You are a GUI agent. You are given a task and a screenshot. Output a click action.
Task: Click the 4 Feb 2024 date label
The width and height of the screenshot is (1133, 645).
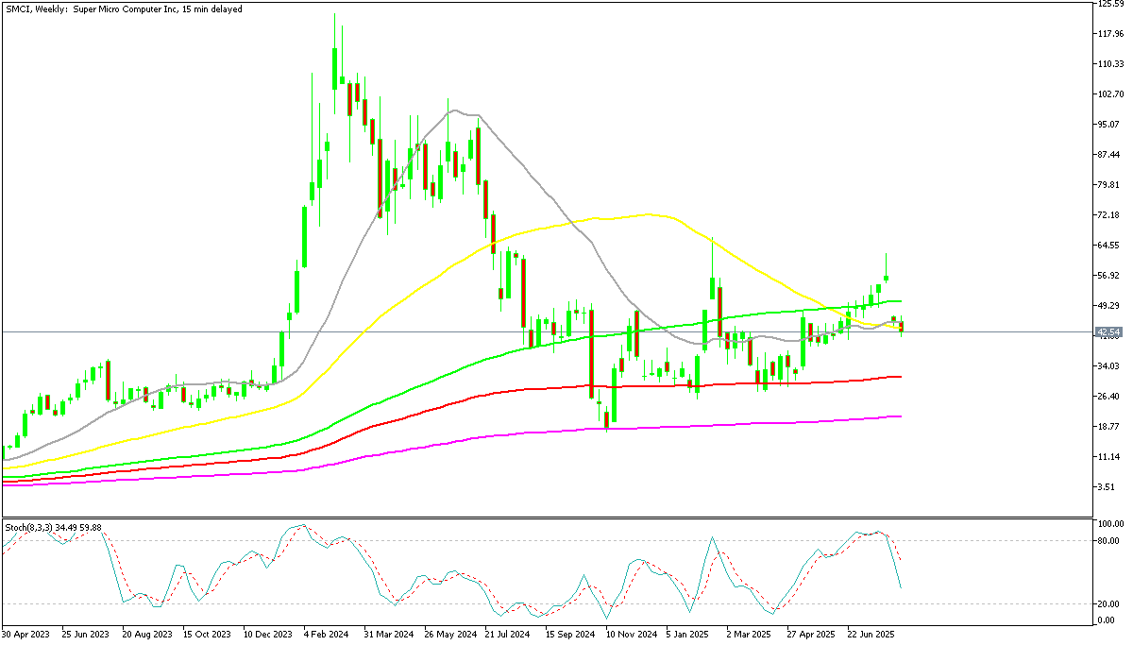tap(326, 636)
